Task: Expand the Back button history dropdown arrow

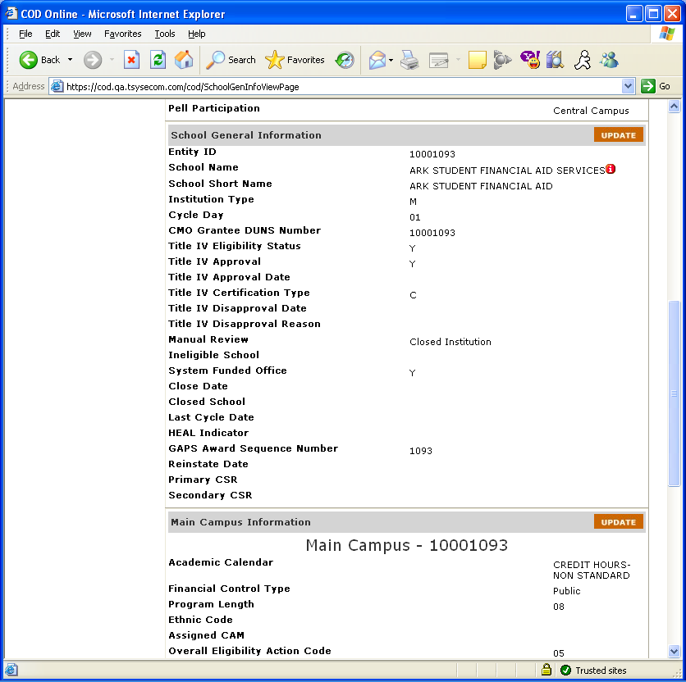Action: coord(70,60)
